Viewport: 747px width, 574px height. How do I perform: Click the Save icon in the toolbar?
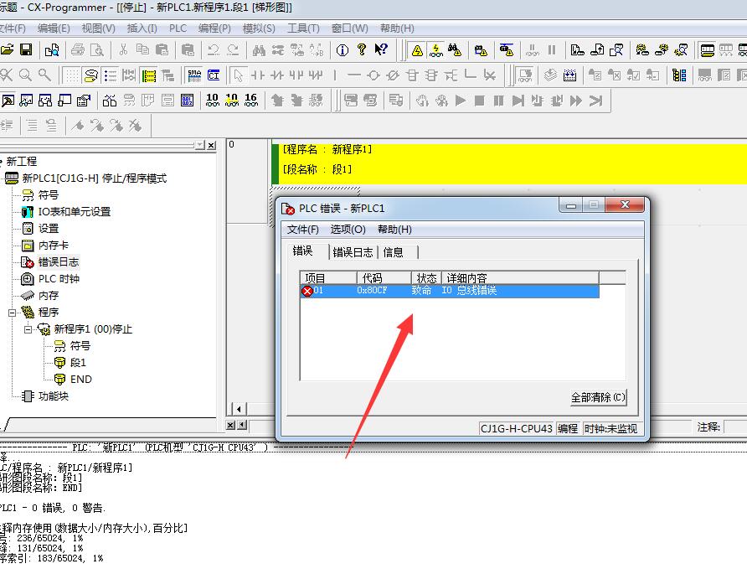26,50
